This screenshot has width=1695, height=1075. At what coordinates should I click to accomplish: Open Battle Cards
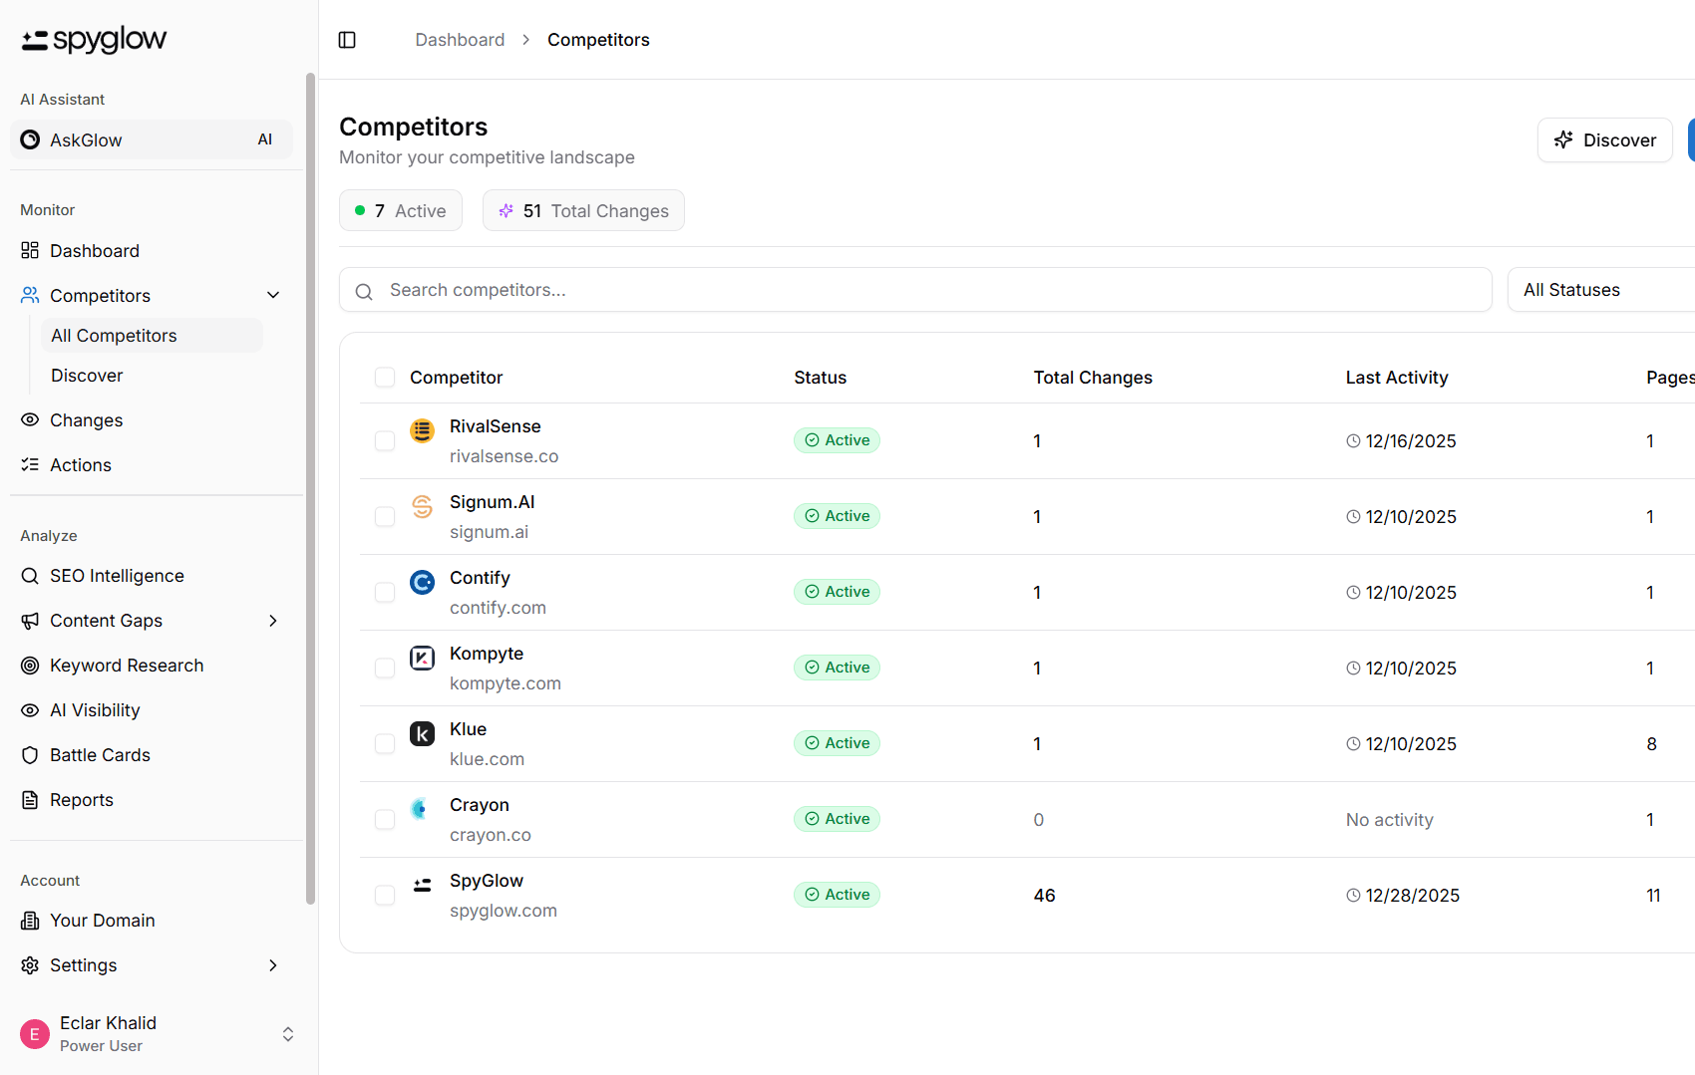pos(99,754)
